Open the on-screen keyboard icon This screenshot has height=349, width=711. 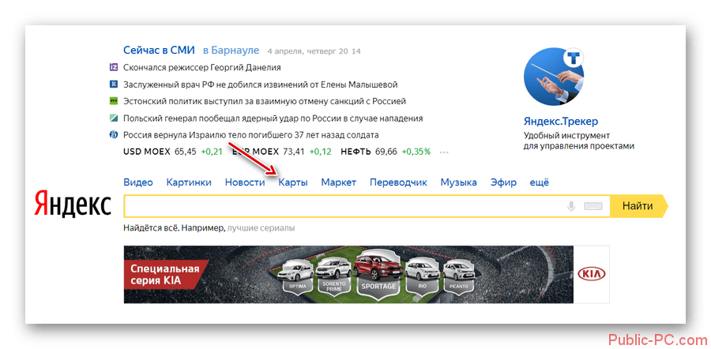coord(593,206)
